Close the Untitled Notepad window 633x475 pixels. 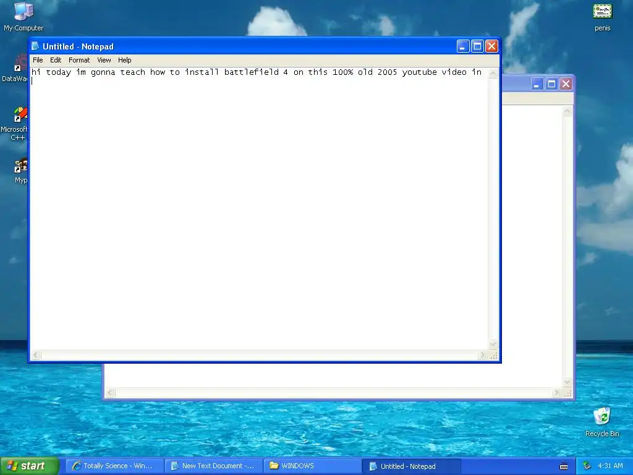click(491, 46)
